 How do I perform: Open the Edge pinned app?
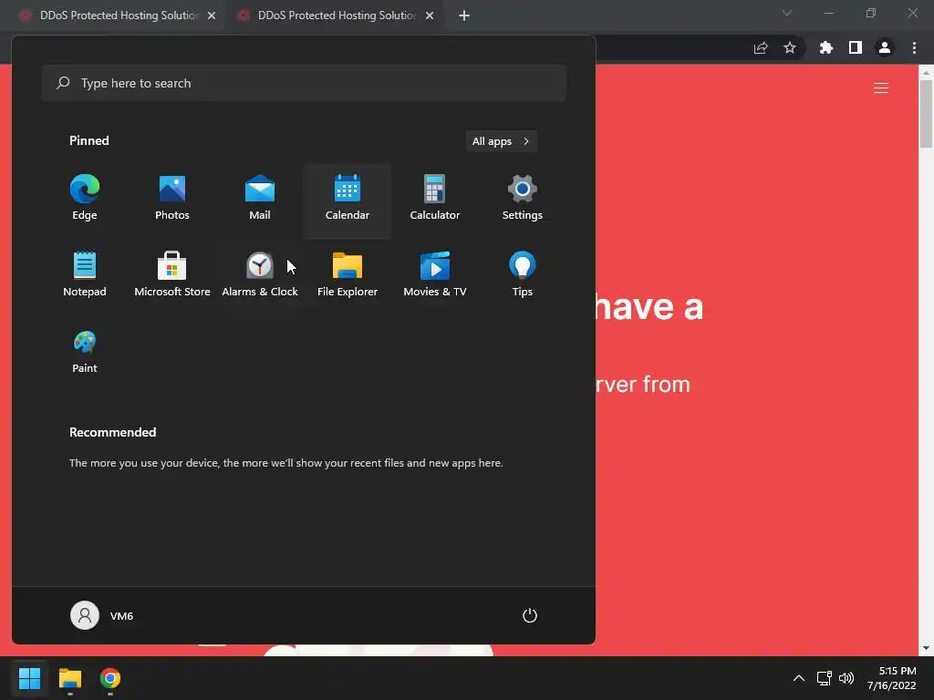coord(85,198)
